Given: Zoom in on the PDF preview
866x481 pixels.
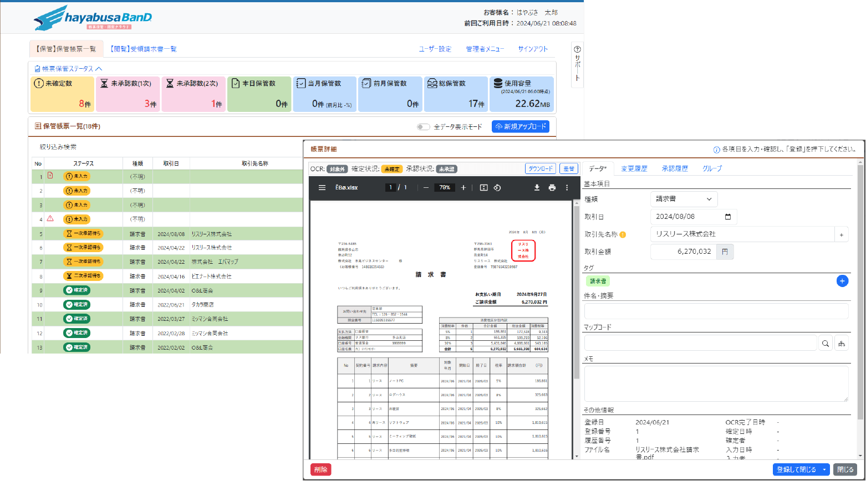Looking at the screenshot, I should [463, 188].
